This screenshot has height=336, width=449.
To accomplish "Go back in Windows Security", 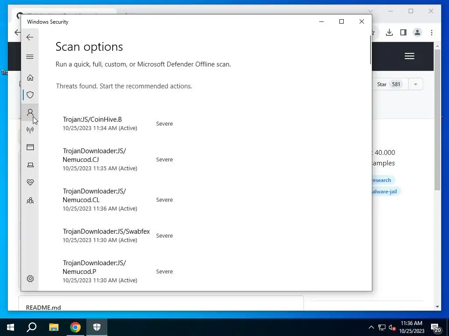I will pos(30,37).
